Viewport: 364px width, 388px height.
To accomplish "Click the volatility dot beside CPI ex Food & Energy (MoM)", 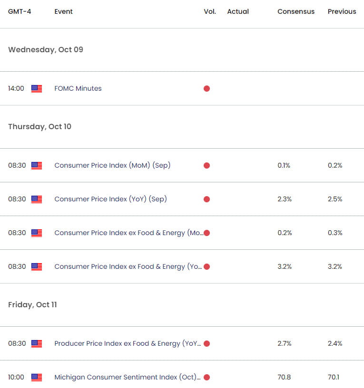I will click(x=207, y=233).
